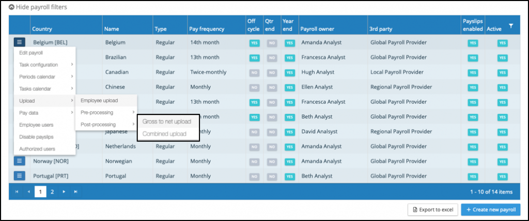529x221 pixels.
Task: Click the filter icon in Active column header
Action: pos(511,26)
